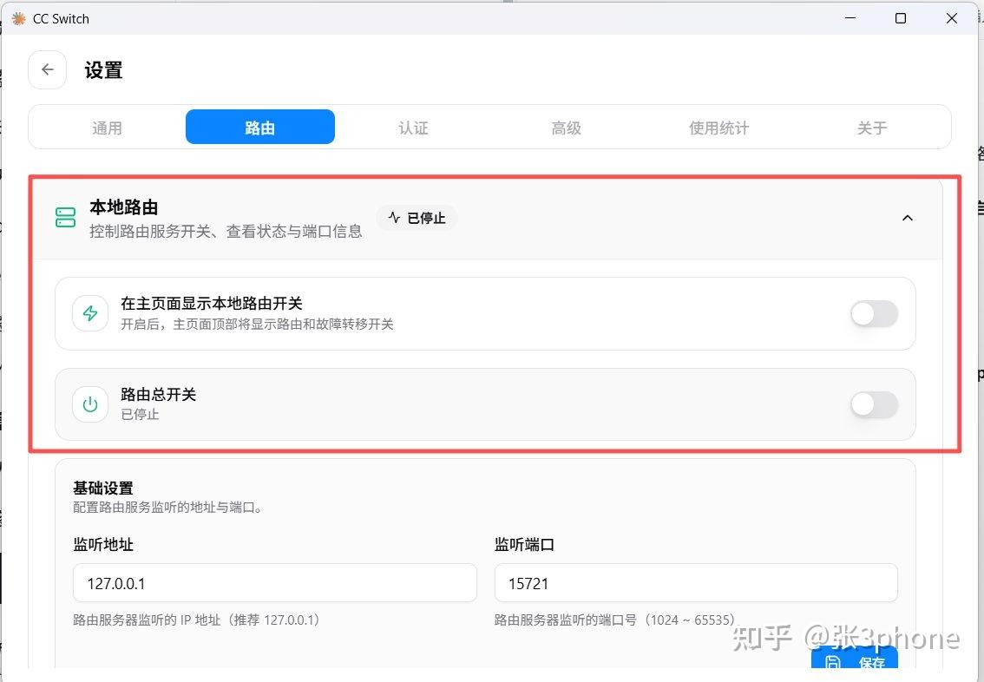Minimize the CC Switch window
984x682 pixels.
pos(850,18)
